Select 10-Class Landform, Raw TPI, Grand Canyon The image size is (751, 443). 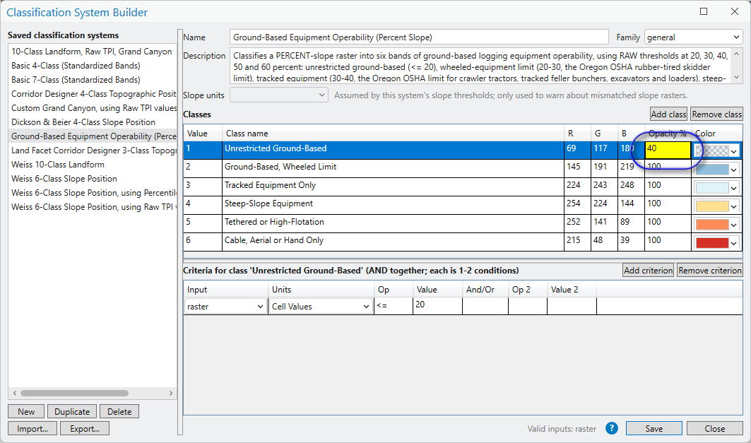pos(91,52)
